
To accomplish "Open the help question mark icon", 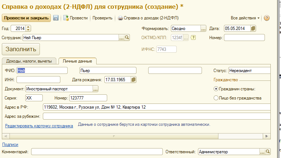I will pyautogui.click(x=266, y=18).
